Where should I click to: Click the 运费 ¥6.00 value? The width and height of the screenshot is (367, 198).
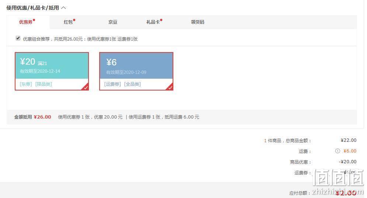[350, 151]
